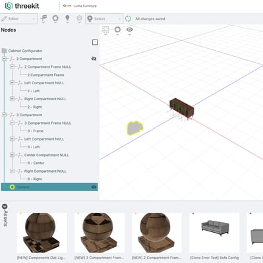263x263 pixels.
Task: Open the viewport selection-box icon menu
Action: pos(105,30)
